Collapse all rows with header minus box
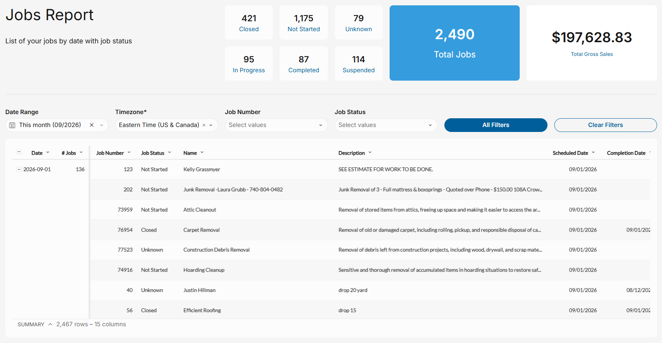Screen dimensions: 662x343 19,152
